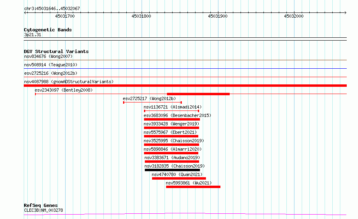Select the nsv3525995 (Chaisson2019) label
The width and height of the screenshot is (358, 219).
pyautogui.click(x=174, y=141)
